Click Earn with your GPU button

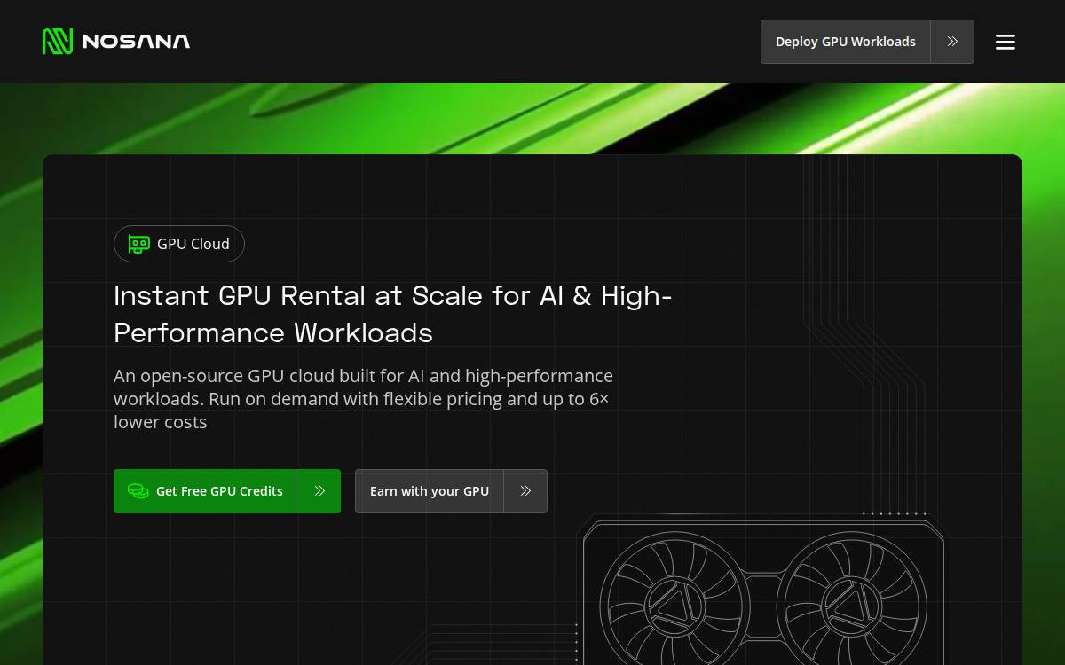pyautogui.click(x=451, y=491)
